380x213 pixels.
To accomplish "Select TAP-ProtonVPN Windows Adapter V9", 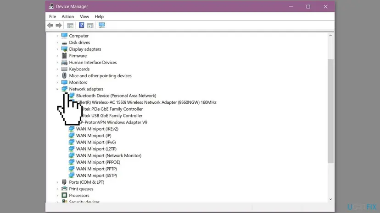I will tap(113, 122).
